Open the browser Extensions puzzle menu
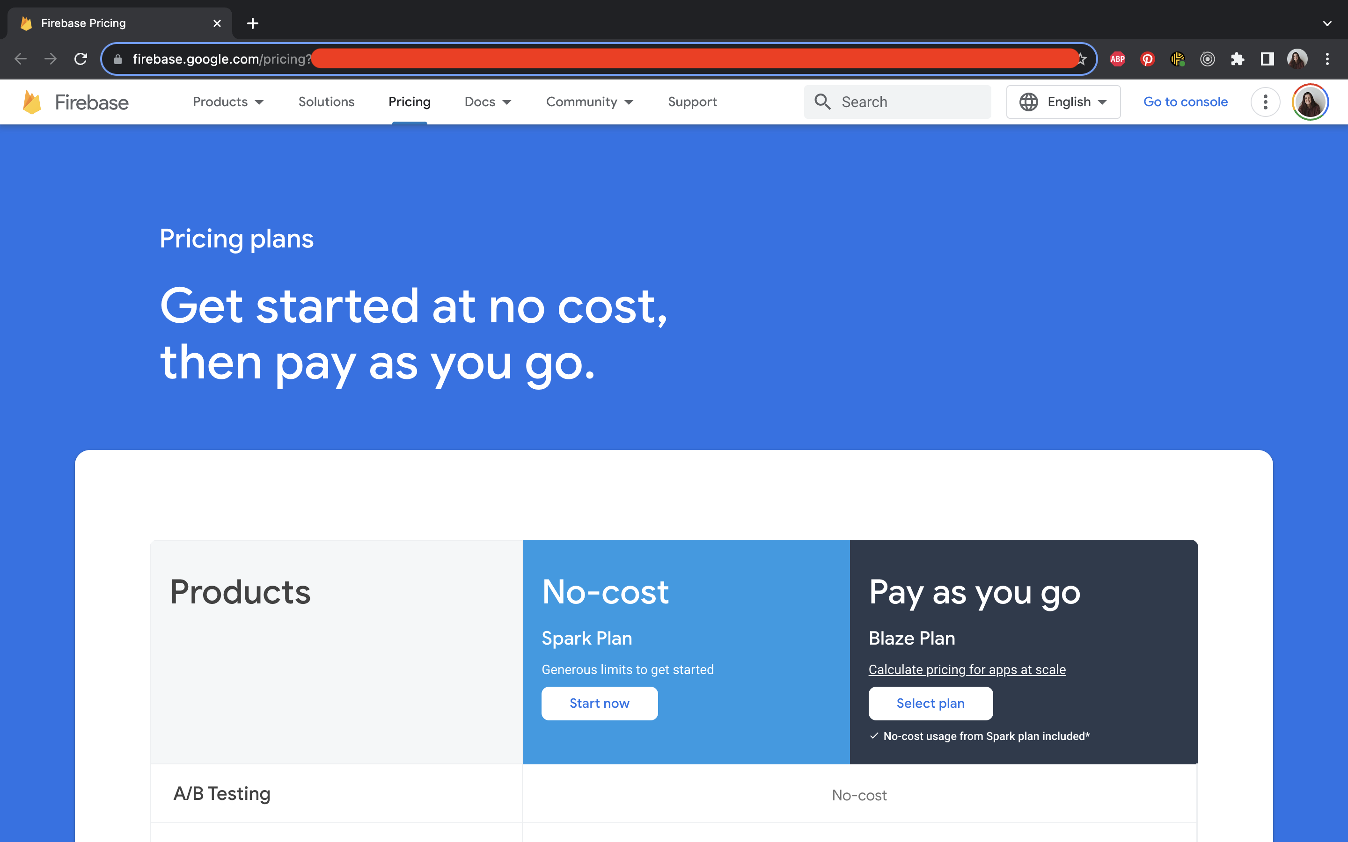The image size is (1348, 842). [1238, 58]
